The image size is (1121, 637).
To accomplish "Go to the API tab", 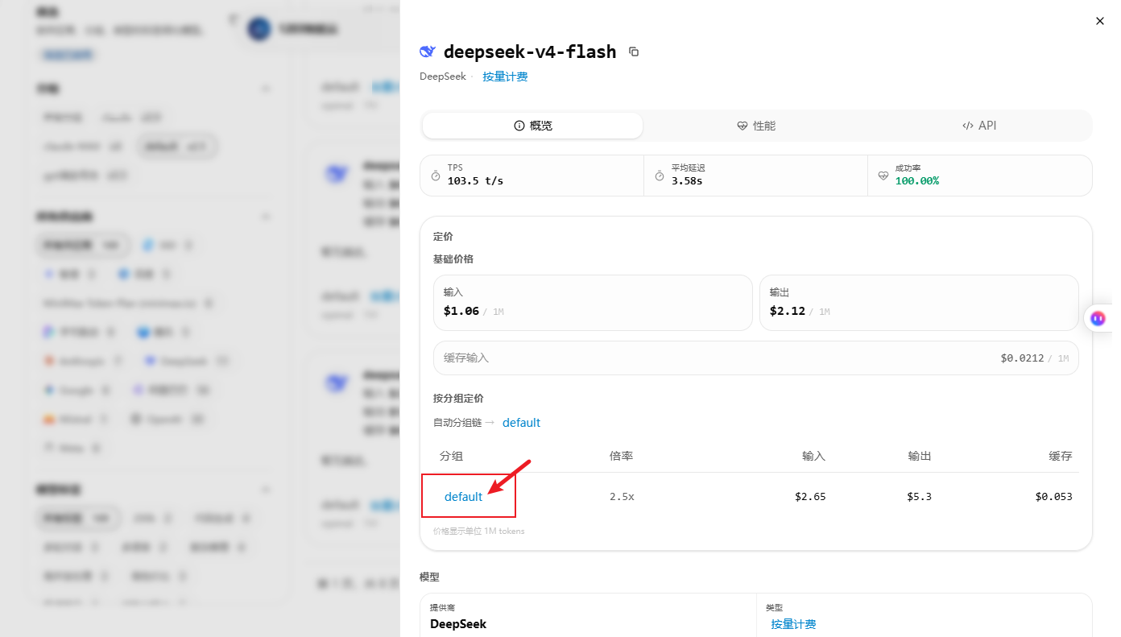I will [x=979, y=126].
